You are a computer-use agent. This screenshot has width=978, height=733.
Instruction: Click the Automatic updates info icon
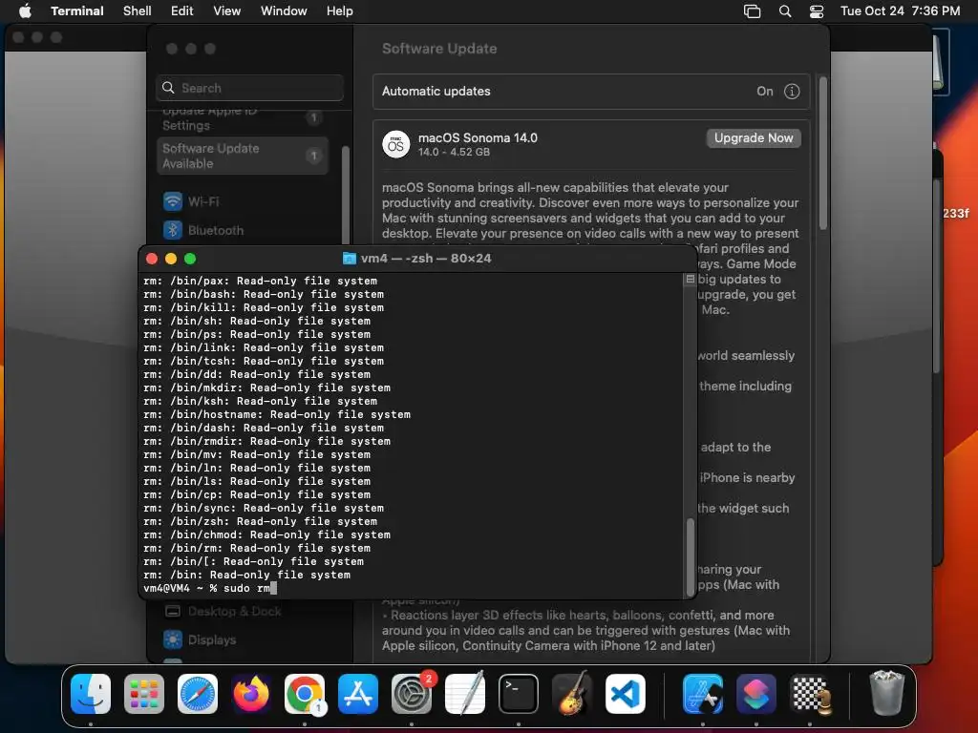[792, 91]
